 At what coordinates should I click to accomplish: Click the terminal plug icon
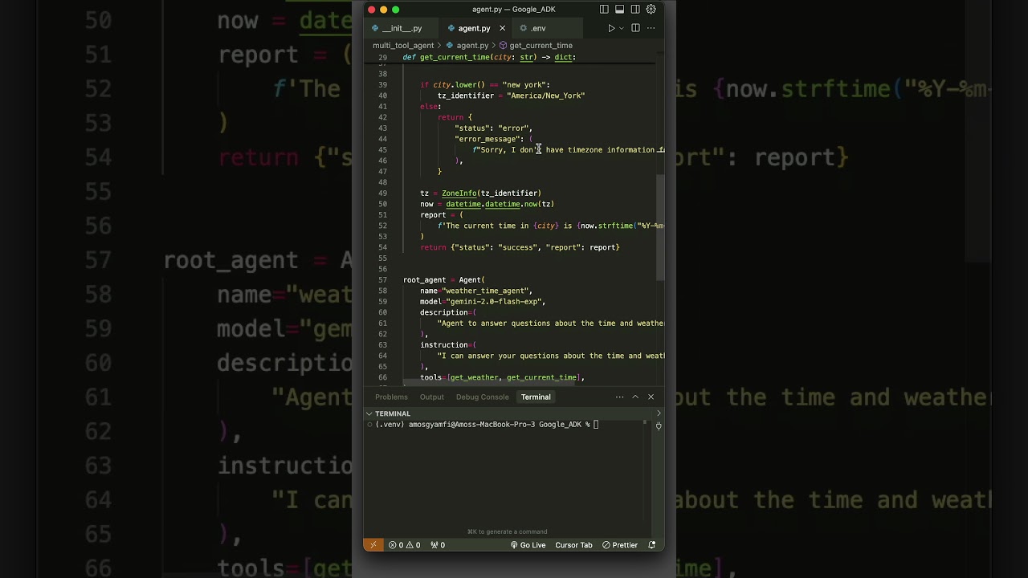[x=659, y=425]
